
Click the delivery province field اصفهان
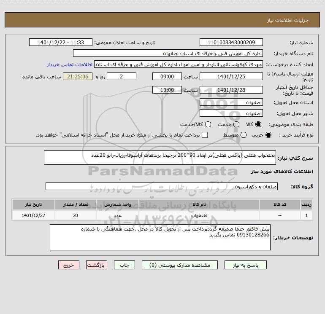(231, 102)
